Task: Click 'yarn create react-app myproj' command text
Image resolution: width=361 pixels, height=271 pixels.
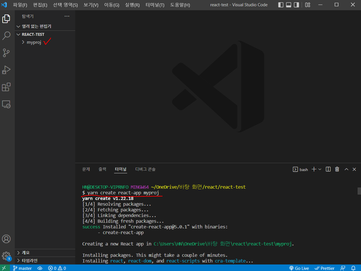Action: 123,193
